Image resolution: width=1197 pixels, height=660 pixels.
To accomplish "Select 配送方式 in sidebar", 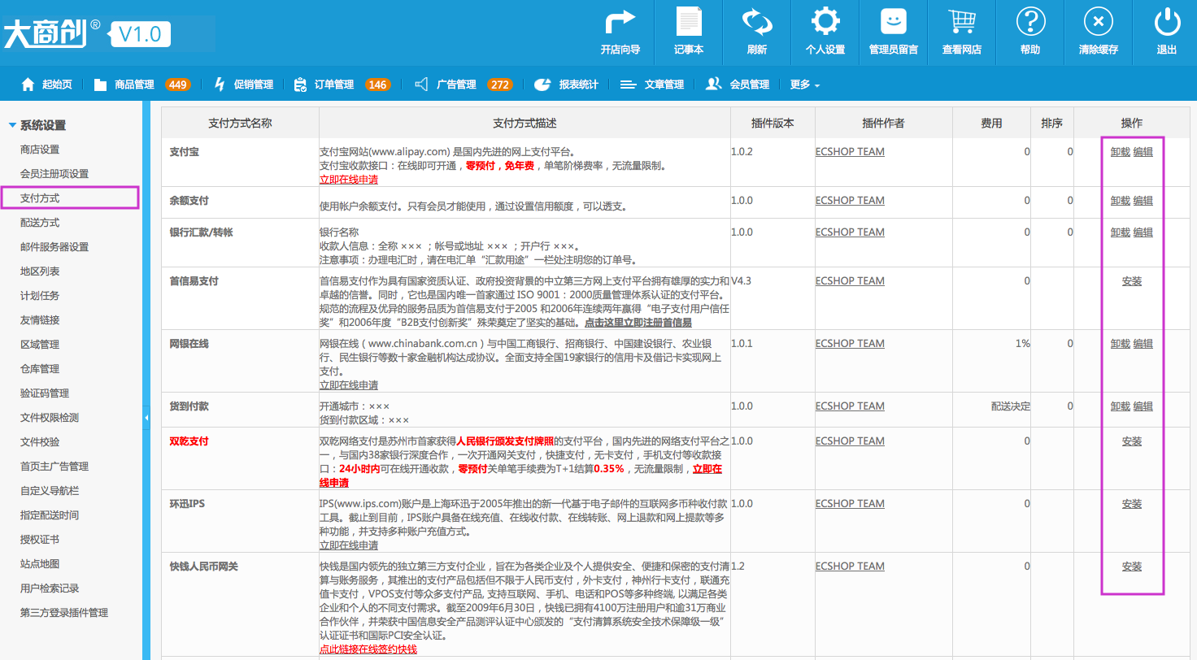I will point(40,223).
